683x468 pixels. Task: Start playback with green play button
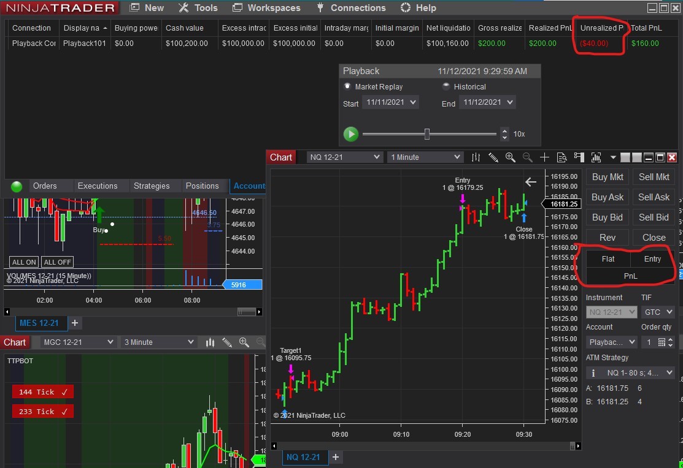pos(351,134)
